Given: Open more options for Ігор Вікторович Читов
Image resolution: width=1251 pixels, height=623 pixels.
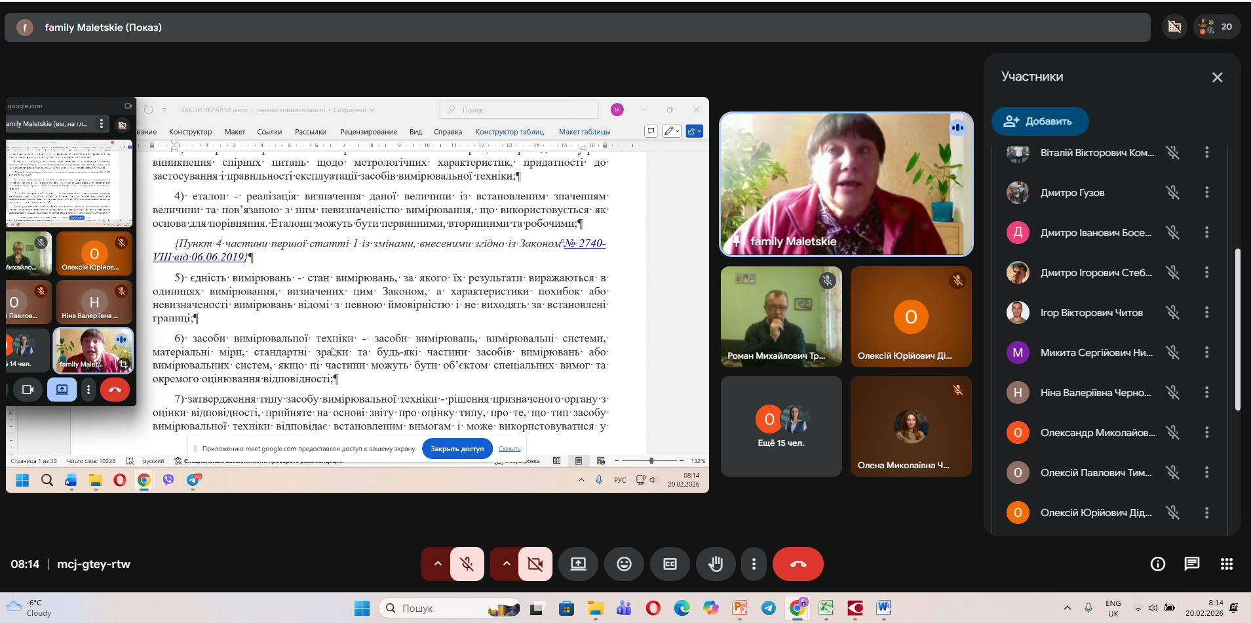Looking at the screenshot, I should pyautogui.click(x=1206, y=313).
